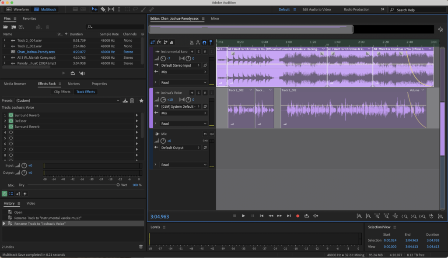Viewport: 448px width, 258px height.
Task: Open fx view in multitrack editor
Action: pos(159,42)
